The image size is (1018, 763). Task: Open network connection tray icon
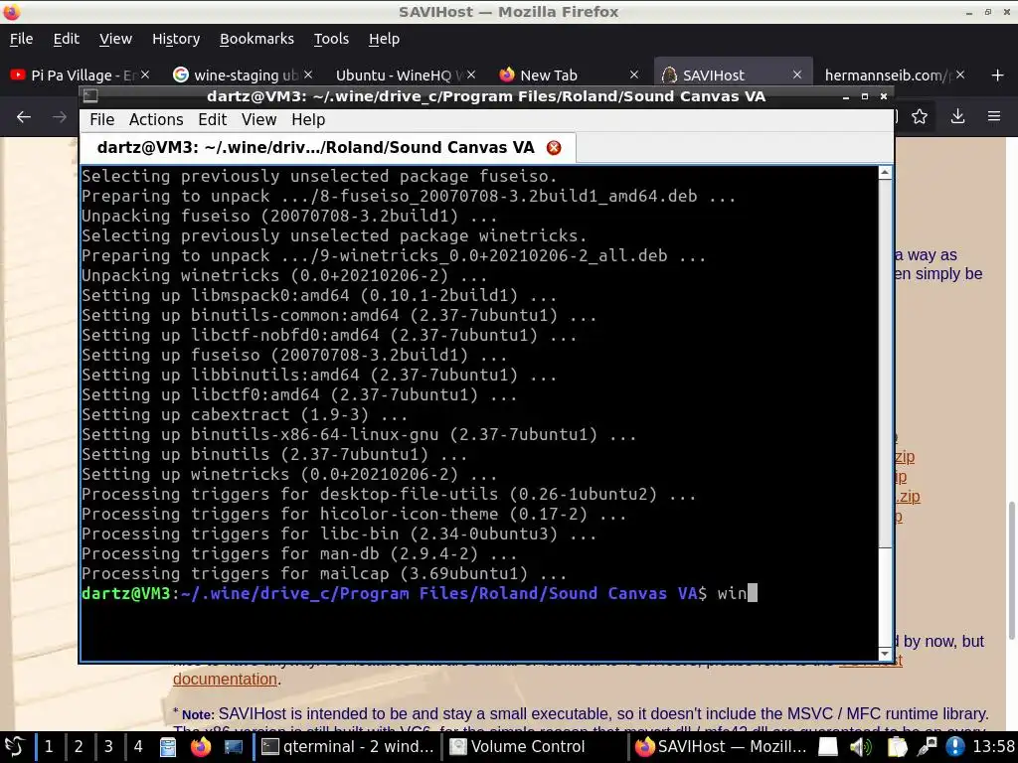click(x=927, y=747)
